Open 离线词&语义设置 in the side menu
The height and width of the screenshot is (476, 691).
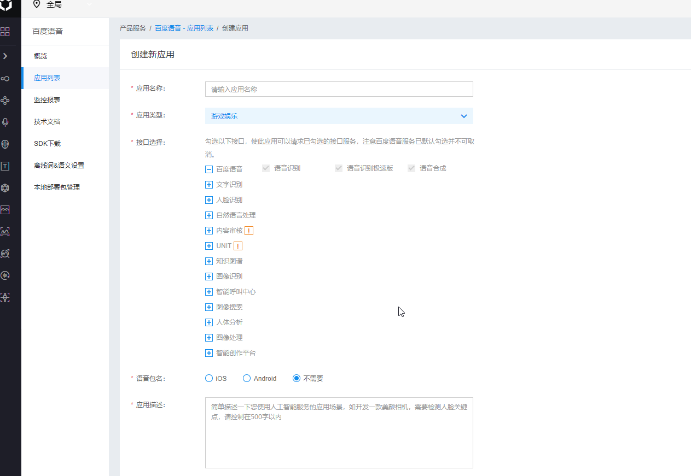[x=65, y=166]
